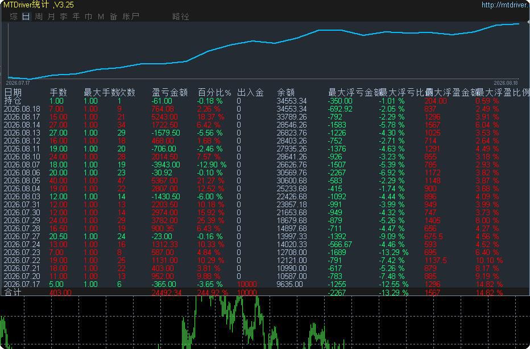Select the 2026.08.04 date row
The height and width of the screenshot is (349, 530).
click(x=22, y=188)
